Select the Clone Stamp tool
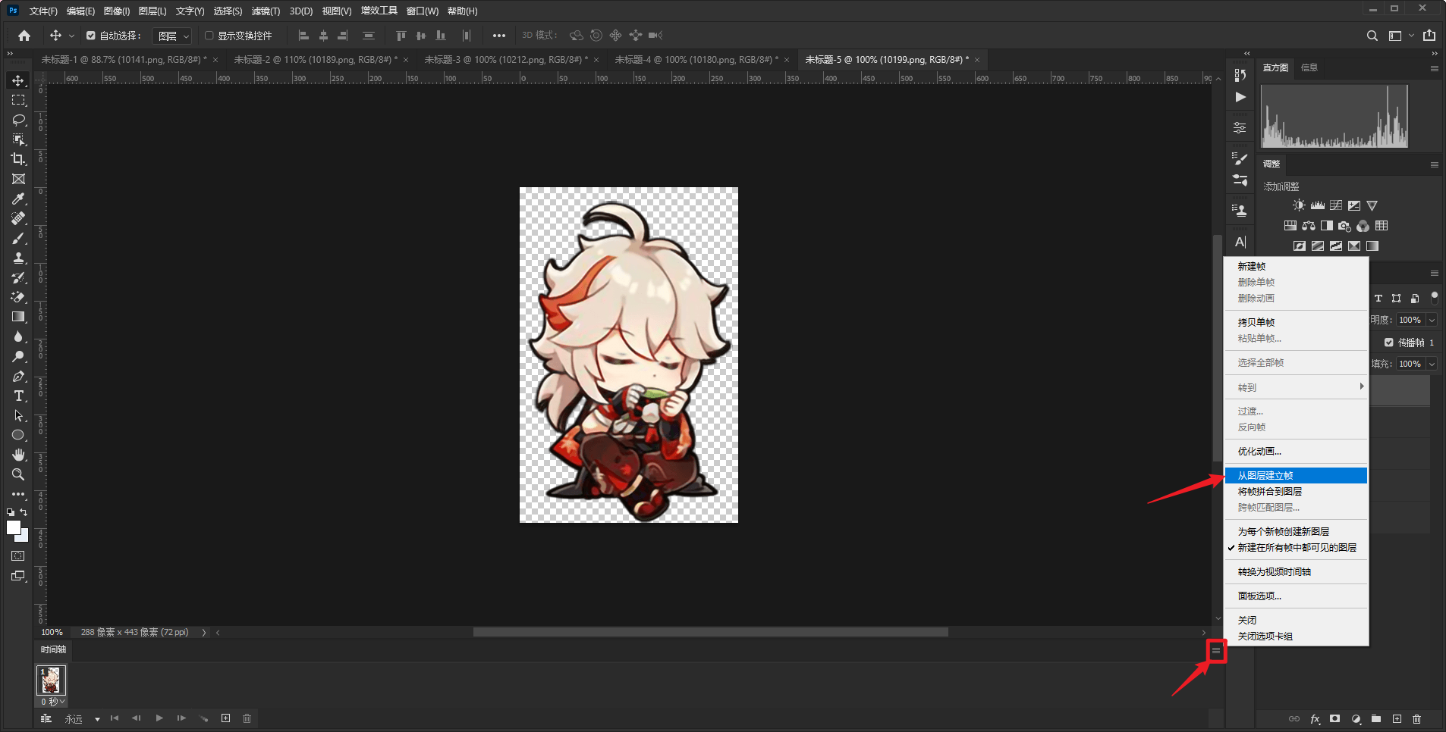 click(18, 258)
